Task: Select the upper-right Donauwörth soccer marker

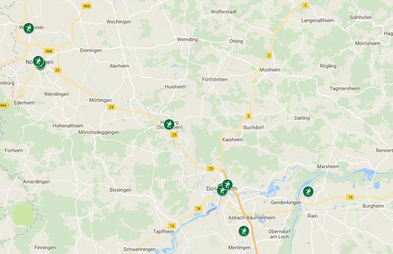Action: [227, 185]
